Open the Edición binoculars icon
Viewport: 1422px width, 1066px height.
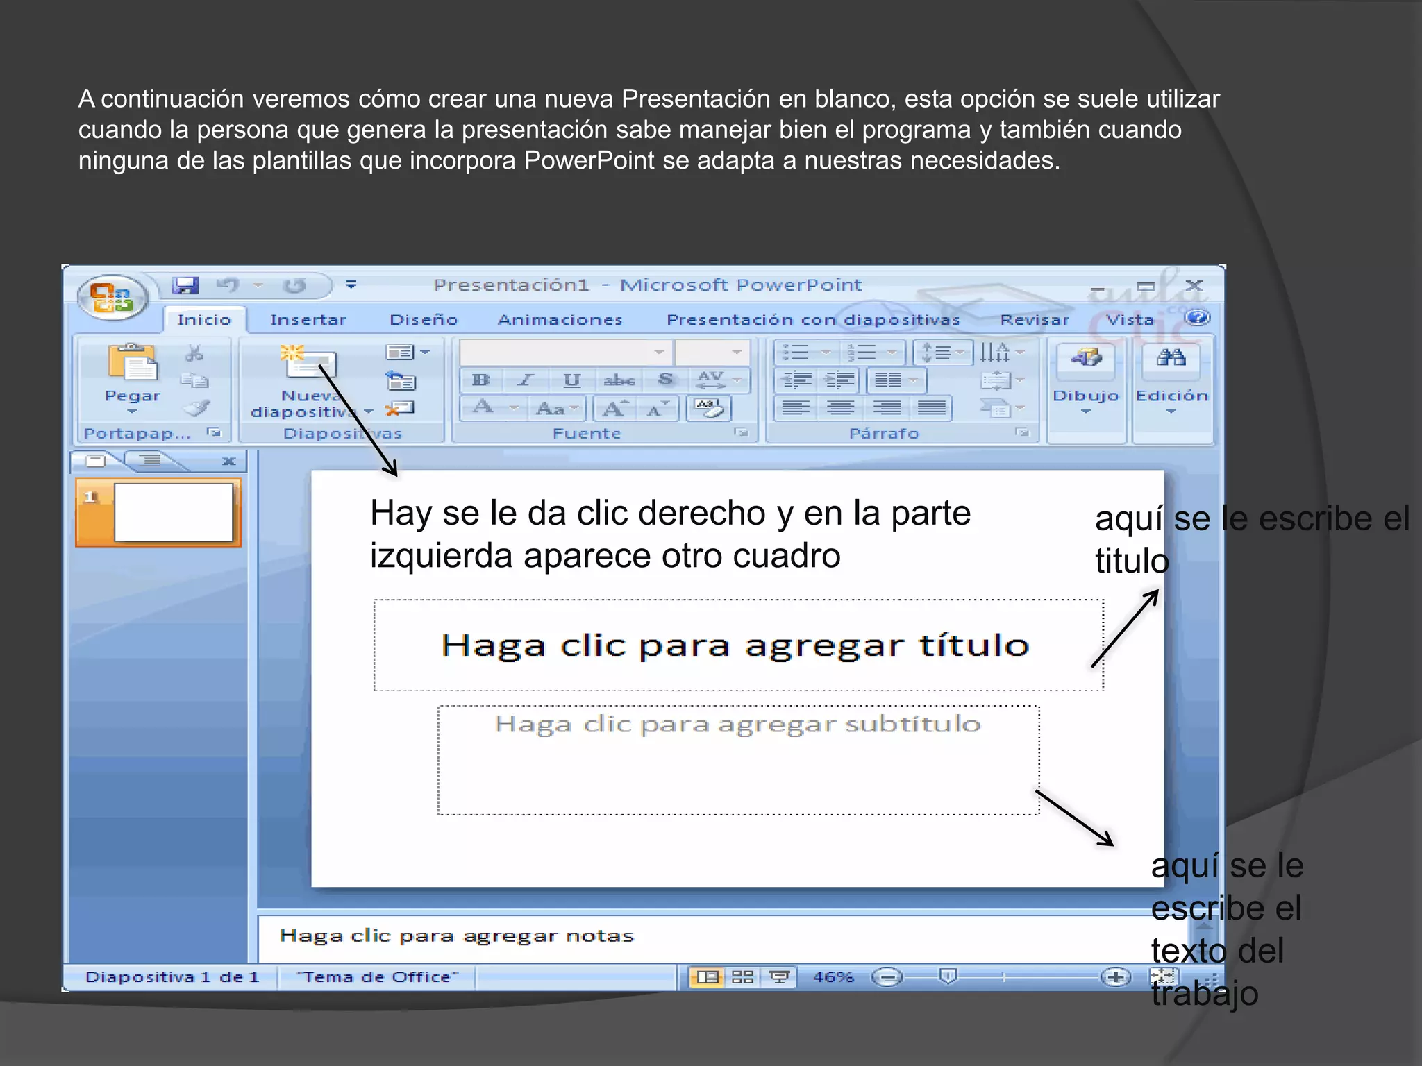point(1171,359)
